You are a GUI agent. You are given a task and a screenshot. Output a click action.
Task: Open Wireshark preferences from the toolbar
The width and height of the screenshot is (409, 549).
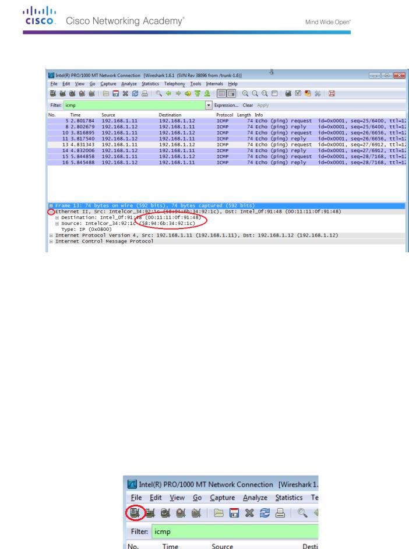318,93
